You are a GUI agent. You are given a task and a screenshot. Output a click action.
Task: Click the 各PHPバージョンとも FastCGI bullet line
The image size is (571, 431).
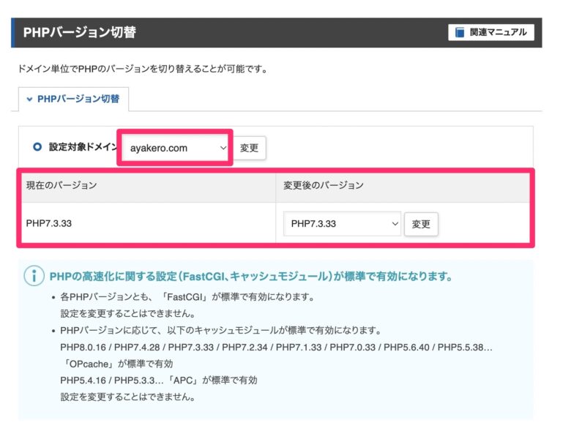coord(187,297)
